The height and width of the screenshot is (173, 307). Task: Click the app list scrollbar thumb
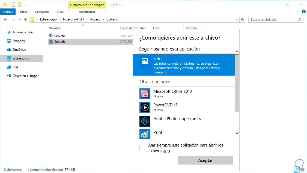click(x=237, y=83)
